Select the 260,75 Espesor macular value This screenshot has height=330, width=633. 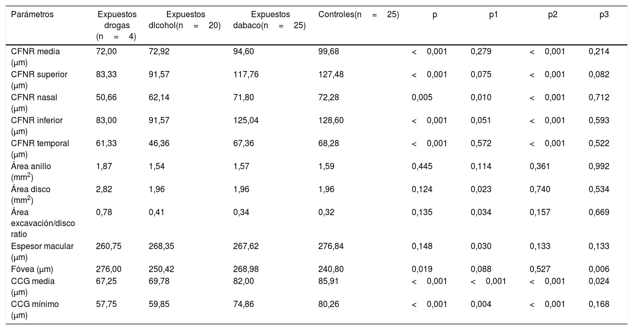(x=107, y=246)
